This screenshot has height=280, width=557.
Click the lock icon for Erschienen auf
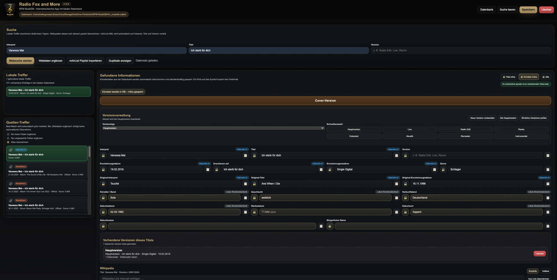point(217,169)
